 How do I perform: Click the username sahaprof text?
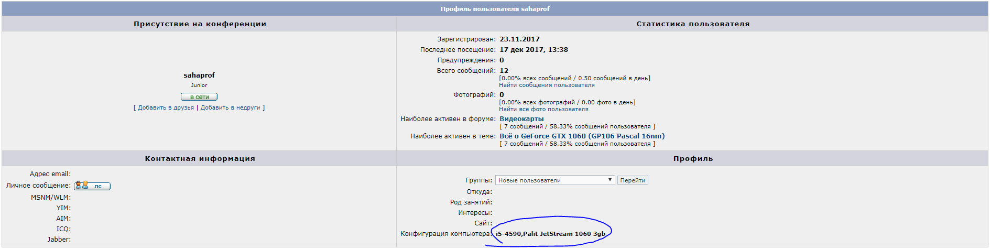[x=199, y=75]
